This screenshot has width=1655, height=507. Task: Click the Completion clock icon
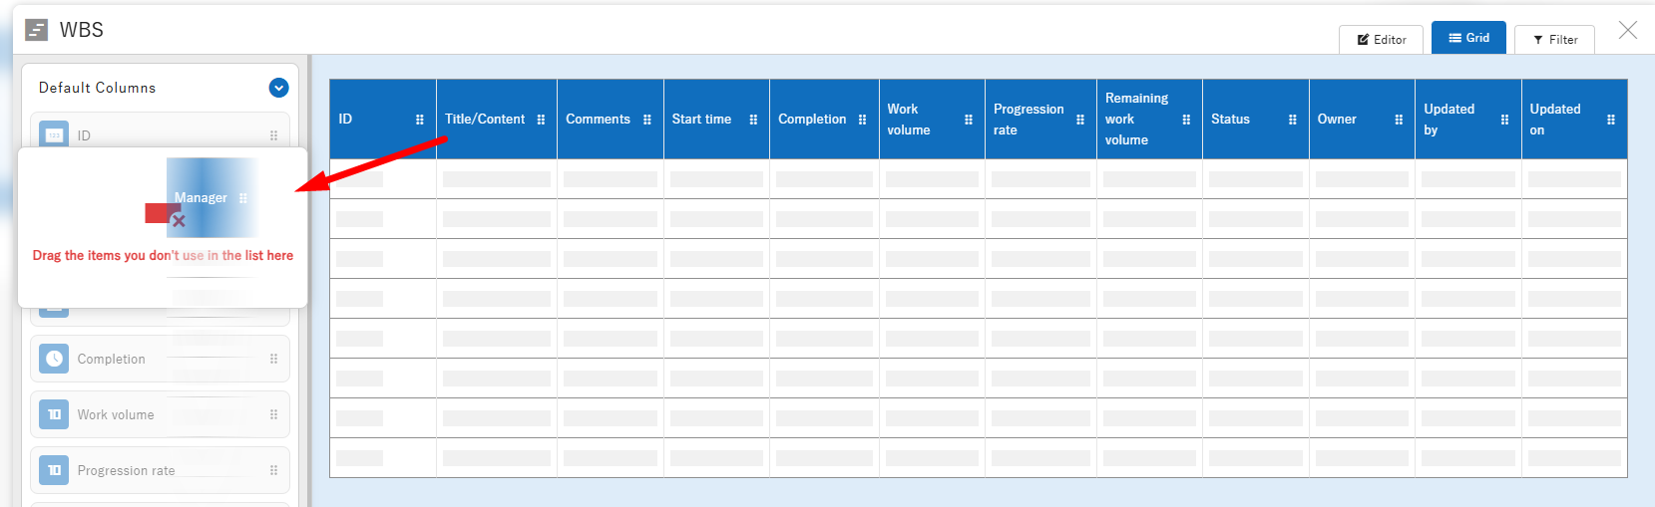54,359
